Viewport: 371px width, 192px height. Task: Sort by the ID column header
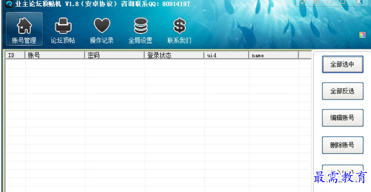[x=15, y=55]
